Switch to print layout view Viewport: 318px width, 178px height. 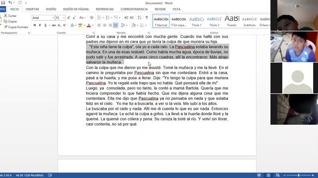[x=268, y=175]
